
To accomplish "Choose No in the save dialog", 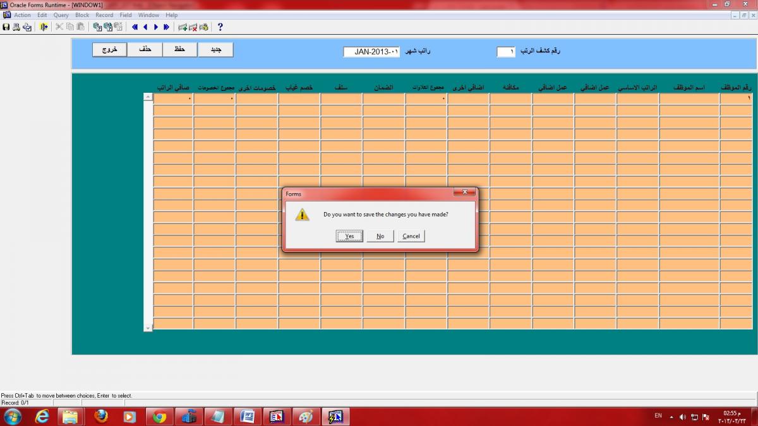I will pos(380,236).
